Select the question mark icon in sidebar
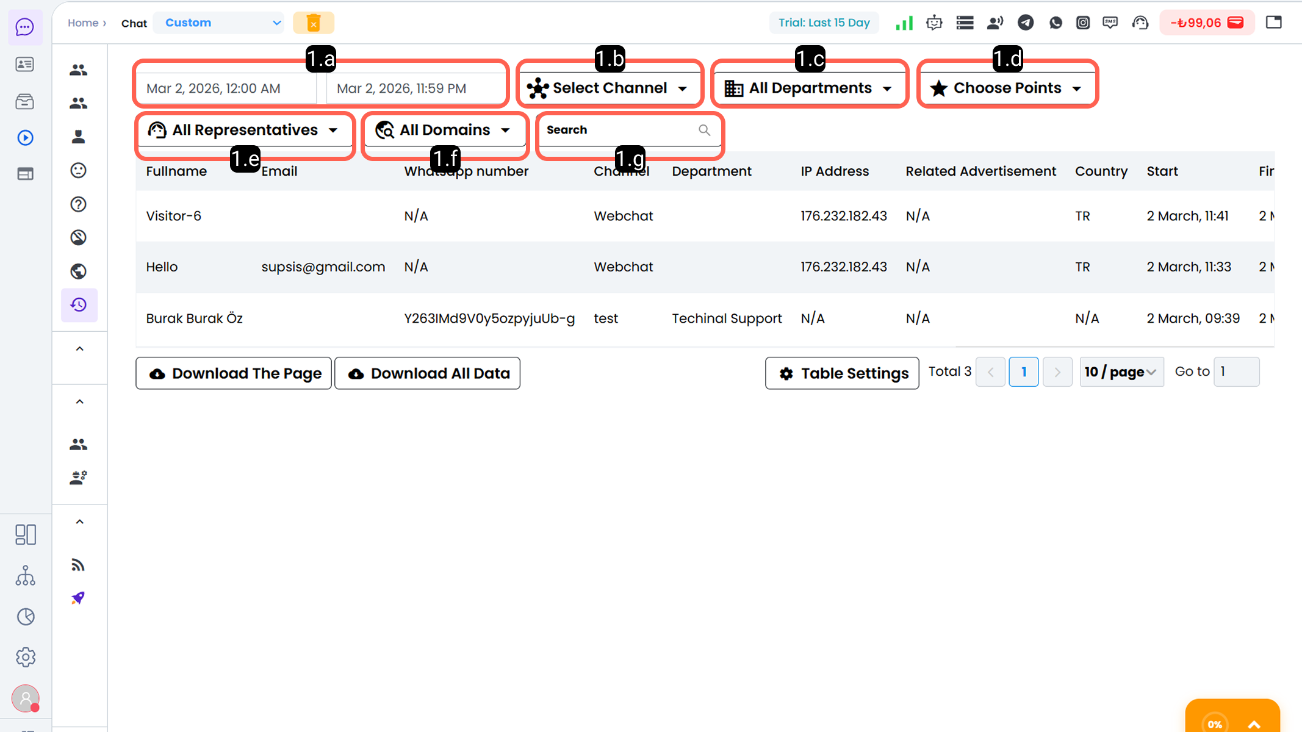This screenshot has height=732, width=1302. (x=79, y=204)
